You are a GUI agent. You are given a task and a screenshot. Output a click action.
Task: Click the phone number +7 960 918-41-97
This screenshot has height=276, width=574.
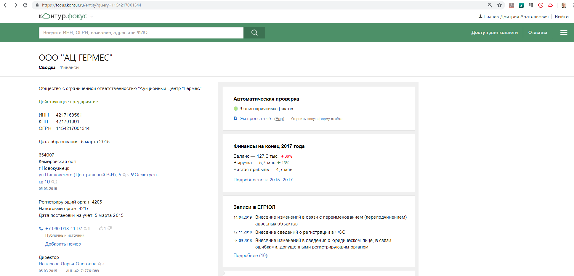[64, 229]
